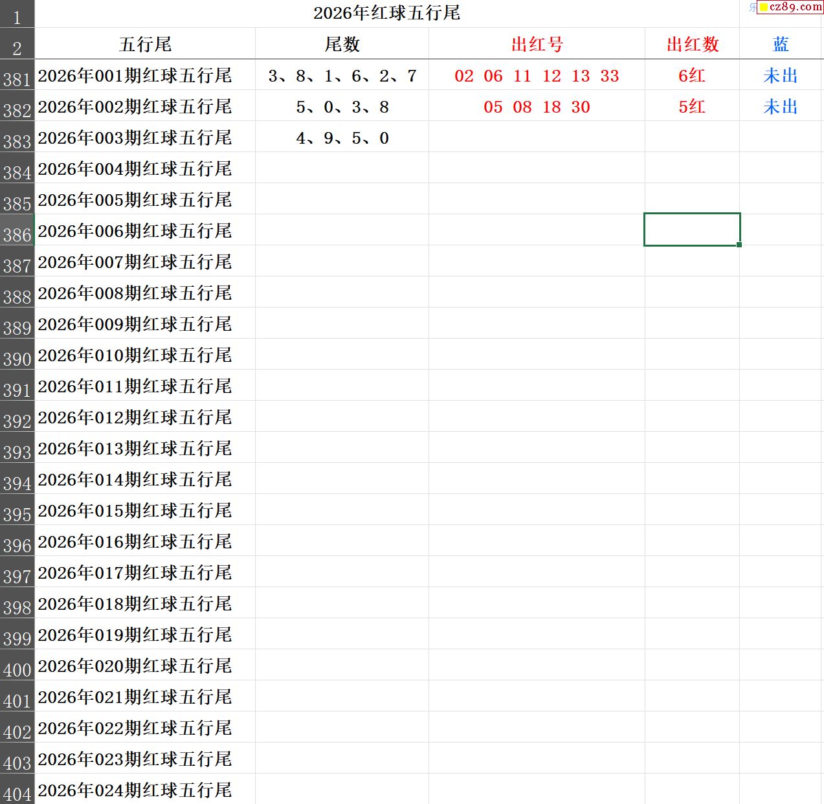Select the red 出红号 header cell

pos(537,44)
